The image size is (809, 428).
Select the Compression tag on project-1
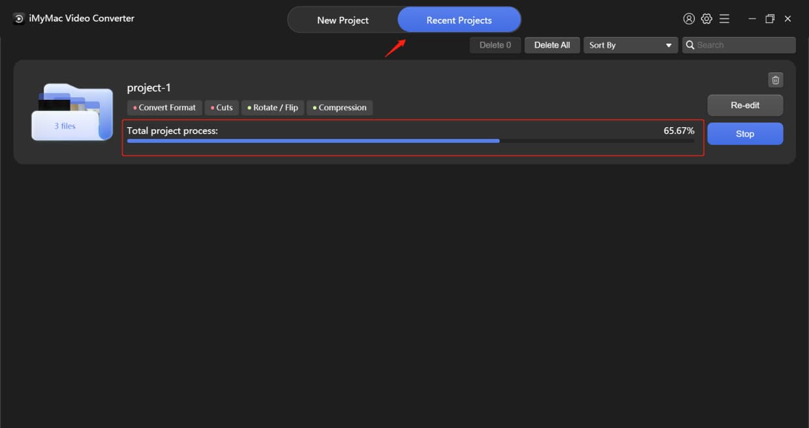coord(339,107)
